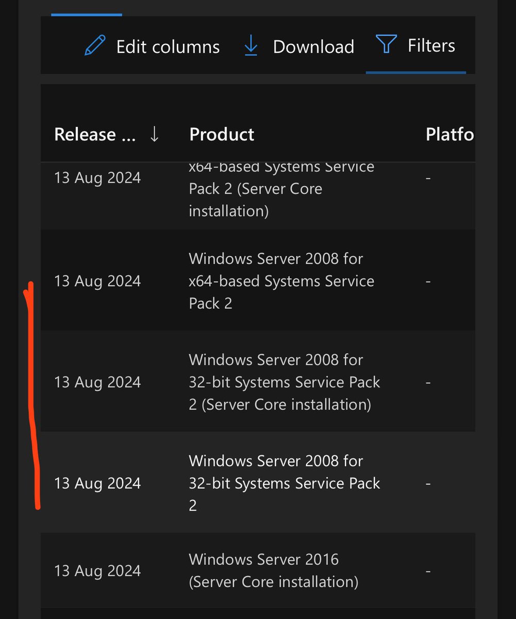516x619 pixels.
Task: Click the descending sort arrow on Release column
Action: [x=154, y=134]
